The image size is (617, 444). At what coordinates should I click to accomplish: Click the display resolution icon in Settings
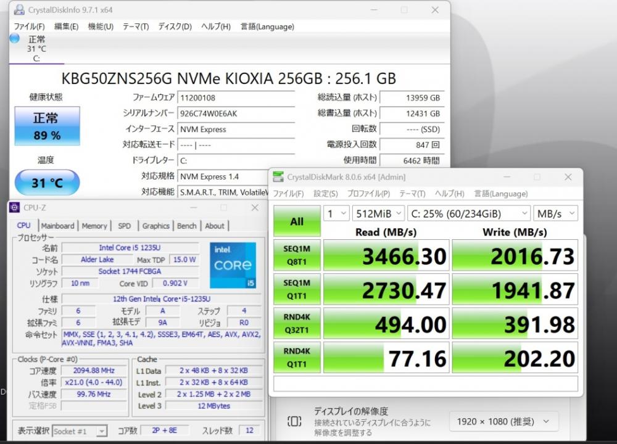294,422
